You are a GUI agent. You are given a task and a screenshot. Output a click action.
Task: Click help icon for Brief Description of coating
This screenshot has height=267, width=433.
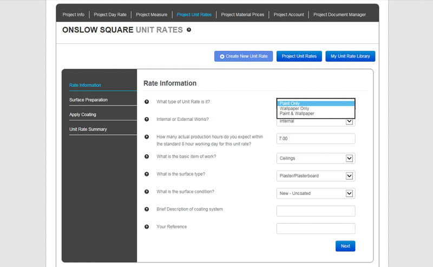click(x=147, y=209)
